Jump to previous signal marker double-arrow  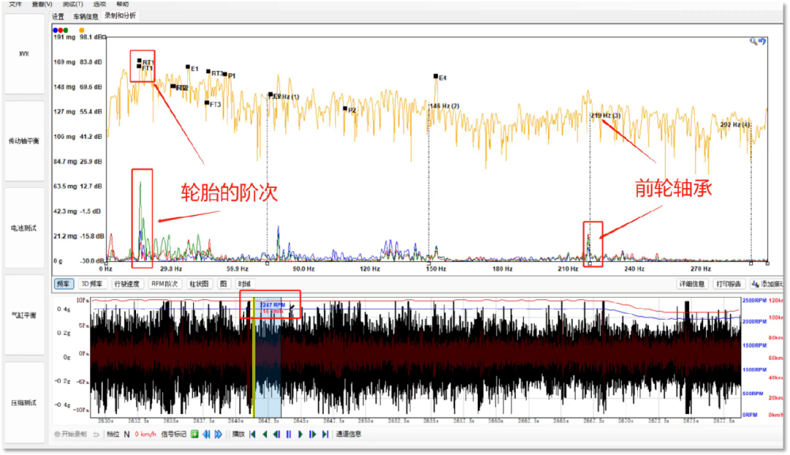pyautogui.click(x=206, y=434)
